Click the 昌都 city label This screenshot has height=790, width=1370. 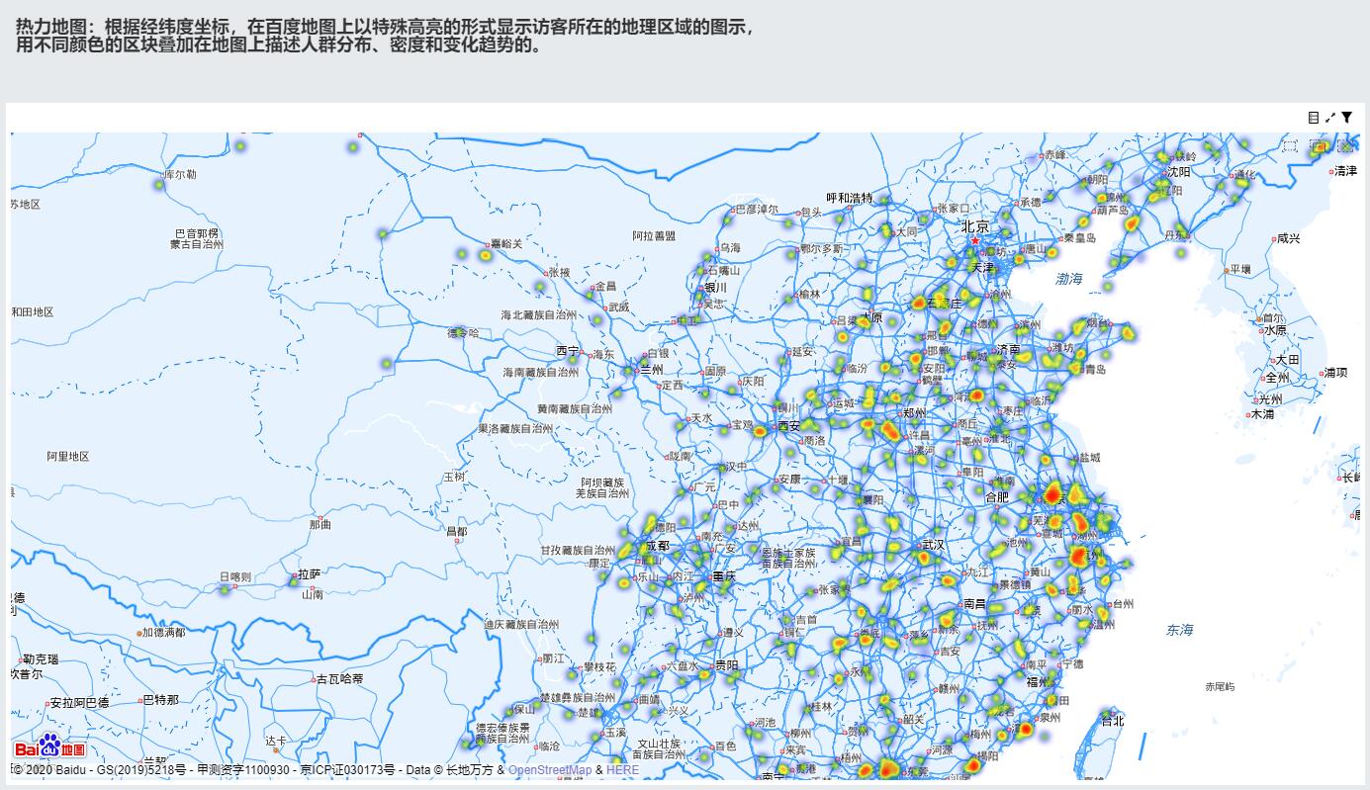[x=456, y=532]
